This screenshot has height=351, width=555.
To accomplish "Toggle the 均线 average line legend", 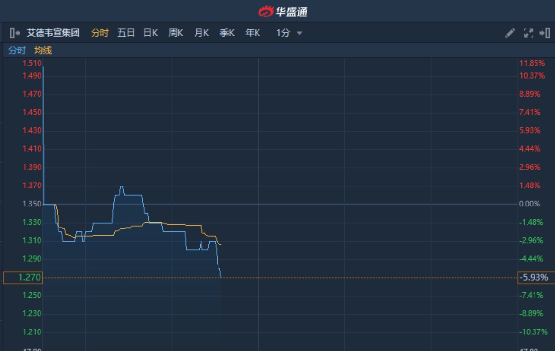I will [43, 50].
